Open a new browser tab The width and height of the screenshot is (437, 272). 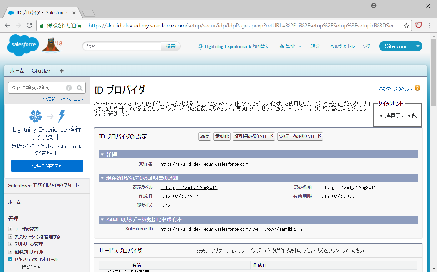point(88,13)
